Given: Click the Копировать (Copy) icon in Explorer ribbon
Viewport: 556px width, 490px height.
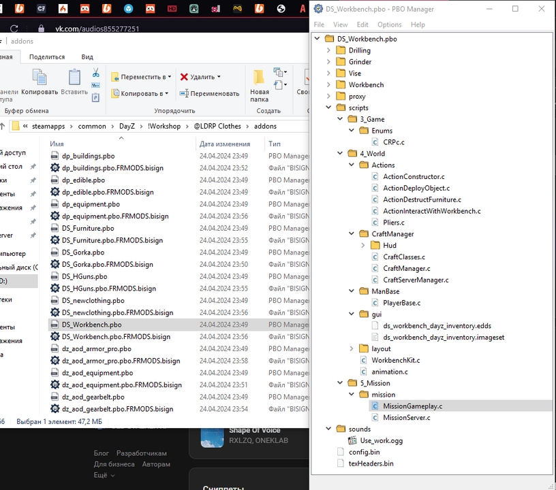Looking at the screenshot, I should [40, 77].
